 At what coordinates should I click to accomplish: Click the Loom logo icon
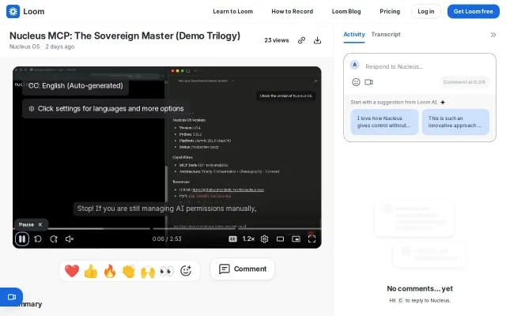13,12
